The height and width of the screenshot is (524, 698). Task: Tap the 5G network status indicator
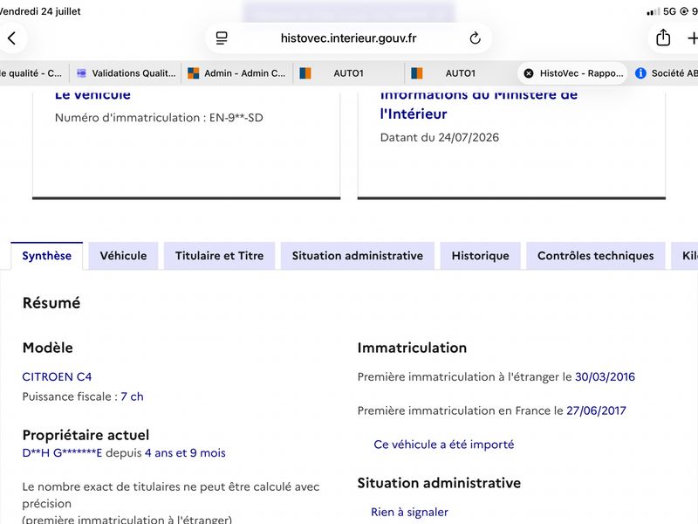click(x=669, y=11)
